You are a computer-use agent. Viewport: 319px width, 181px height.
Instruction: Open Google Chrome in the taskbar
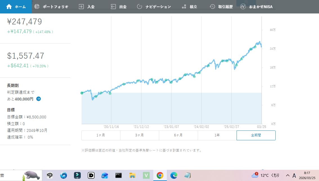(x=160, y=175)
